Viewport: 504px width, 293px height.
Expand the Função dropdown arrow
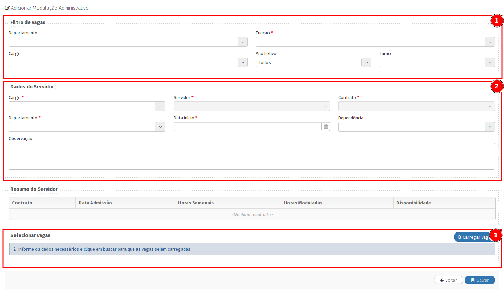coord(490,42)
